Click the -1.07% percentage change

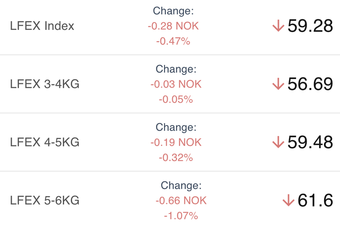tap(181, 216)
